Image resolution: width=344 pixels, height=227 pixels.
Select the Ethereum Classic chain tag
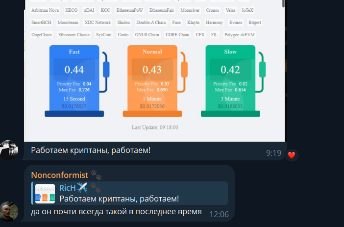point(74,35)
